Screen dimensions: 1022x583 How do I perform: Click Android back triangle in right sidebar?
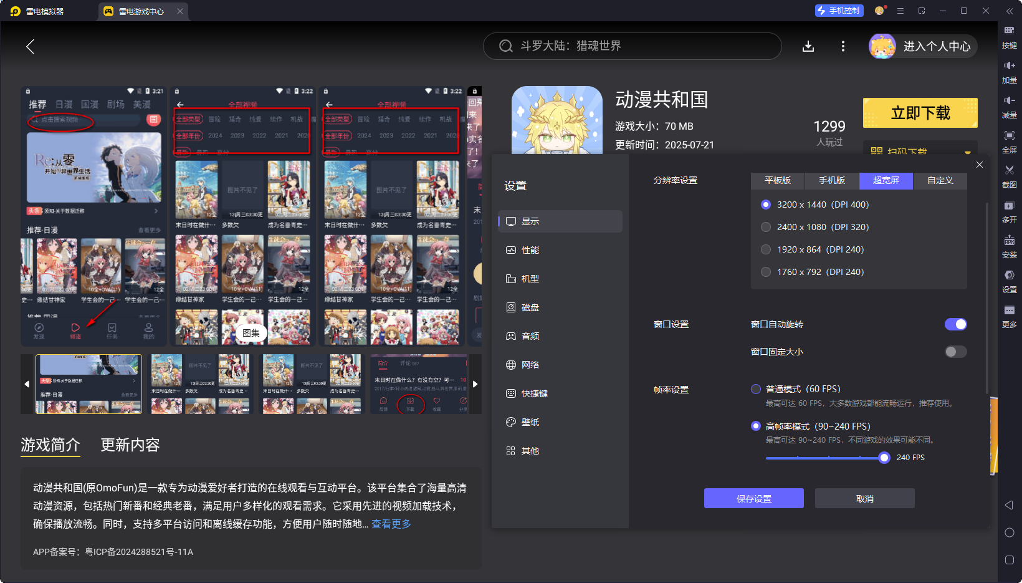[1010, 505]
